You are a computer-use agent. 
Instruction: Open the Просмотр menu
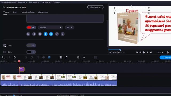click(x=22, y=2)
